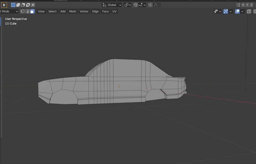256x164 pixels.
Task: Toggle gizmo display button
Action: pyautogui.click(x=226, y=11)
